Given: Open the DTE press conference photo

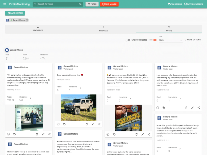Looking at the screenshot, I should pyautogui.click(x=29, y=118).
